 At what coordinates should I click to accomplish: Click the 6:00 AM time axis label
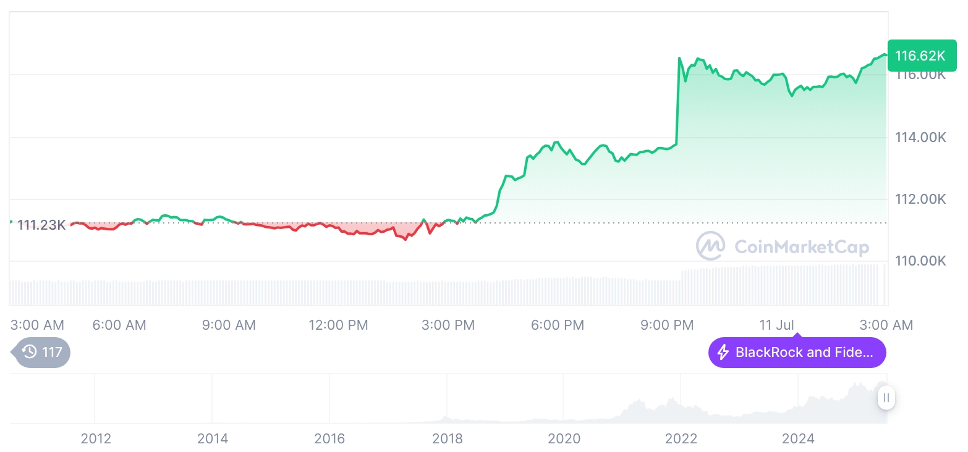(119, 325)
